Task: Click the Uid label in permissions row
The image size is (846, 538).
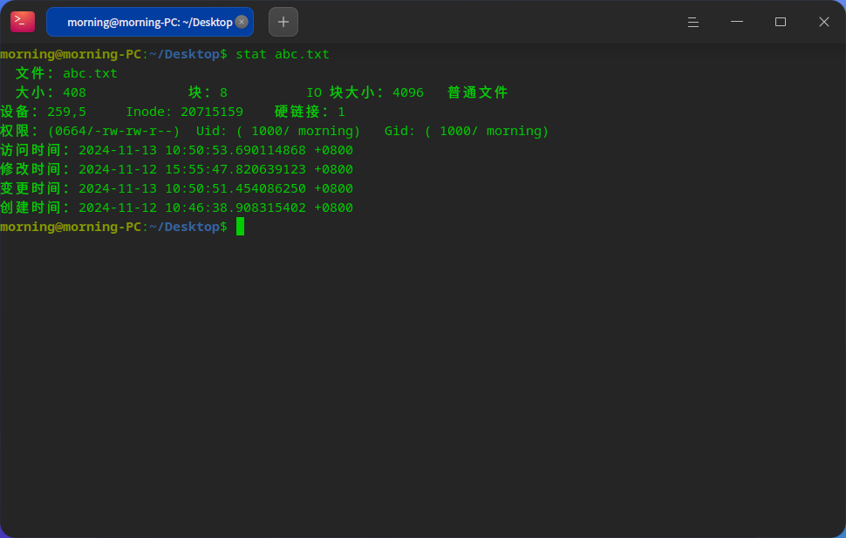Action: pyautogui.click(x=211, y=131)
